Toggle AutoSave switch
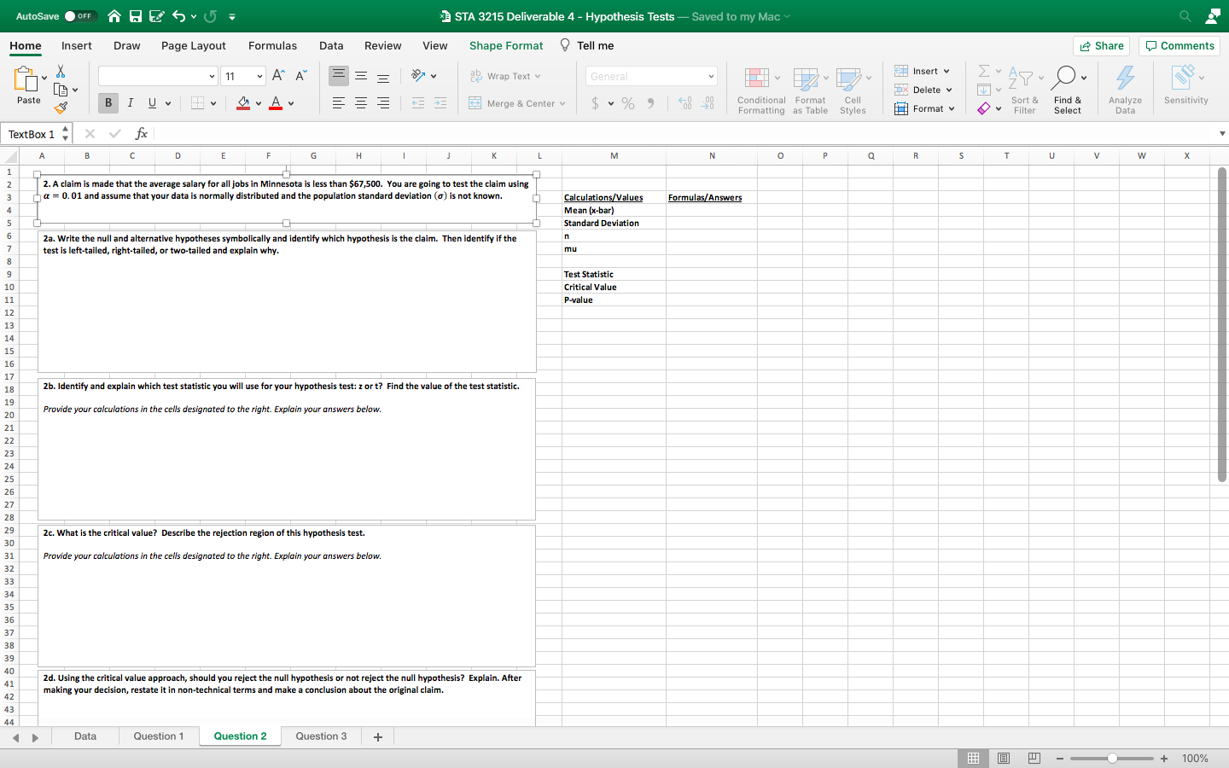 tap(81, 16)
